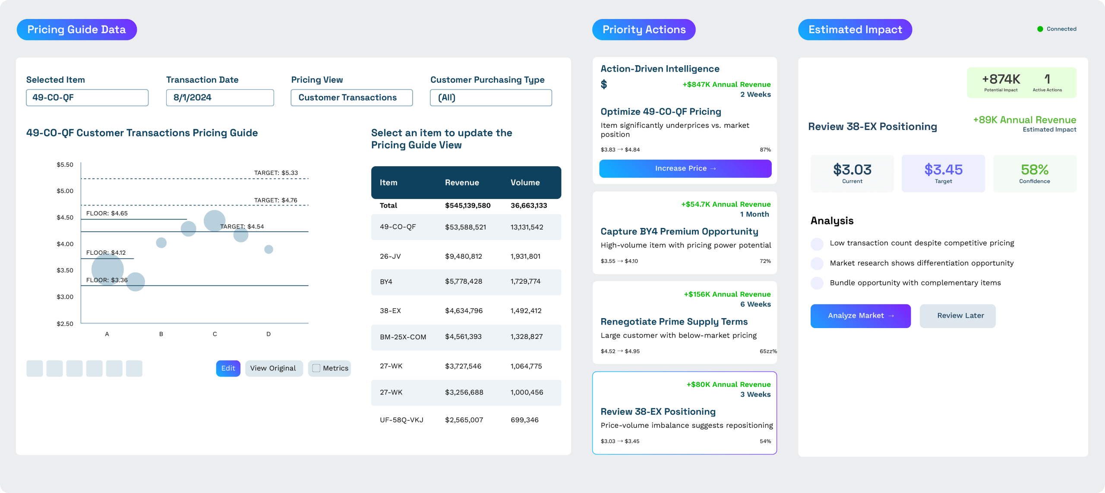This screenshot has width=1105, height=493.
Task: Click the bullet circle beside Bundle opportunity
Action: (817, 283)
